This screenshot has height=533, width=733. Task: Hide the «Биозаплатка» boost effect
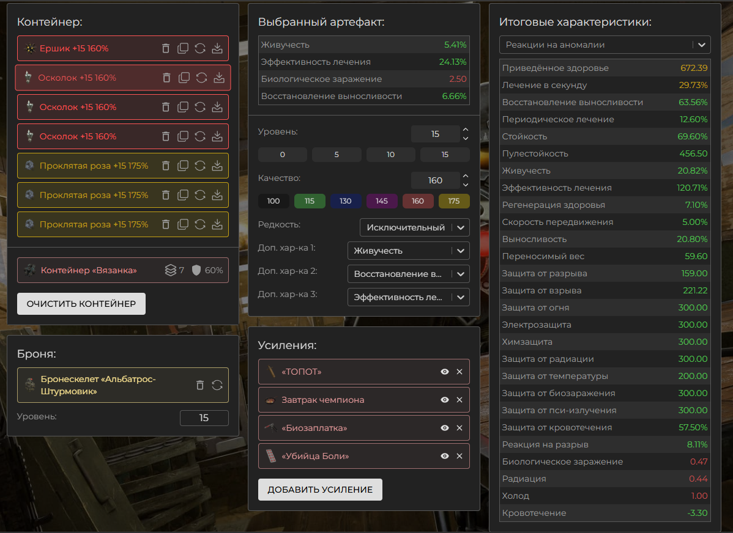click(445, 428)
